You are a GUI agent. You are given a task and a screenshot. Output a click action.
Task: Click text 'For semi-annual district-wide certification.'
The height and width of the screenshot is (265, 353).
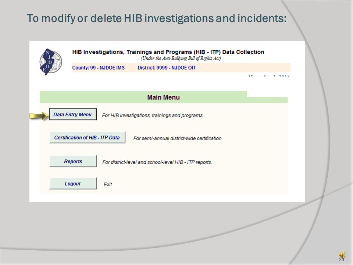tap(178, 138)
